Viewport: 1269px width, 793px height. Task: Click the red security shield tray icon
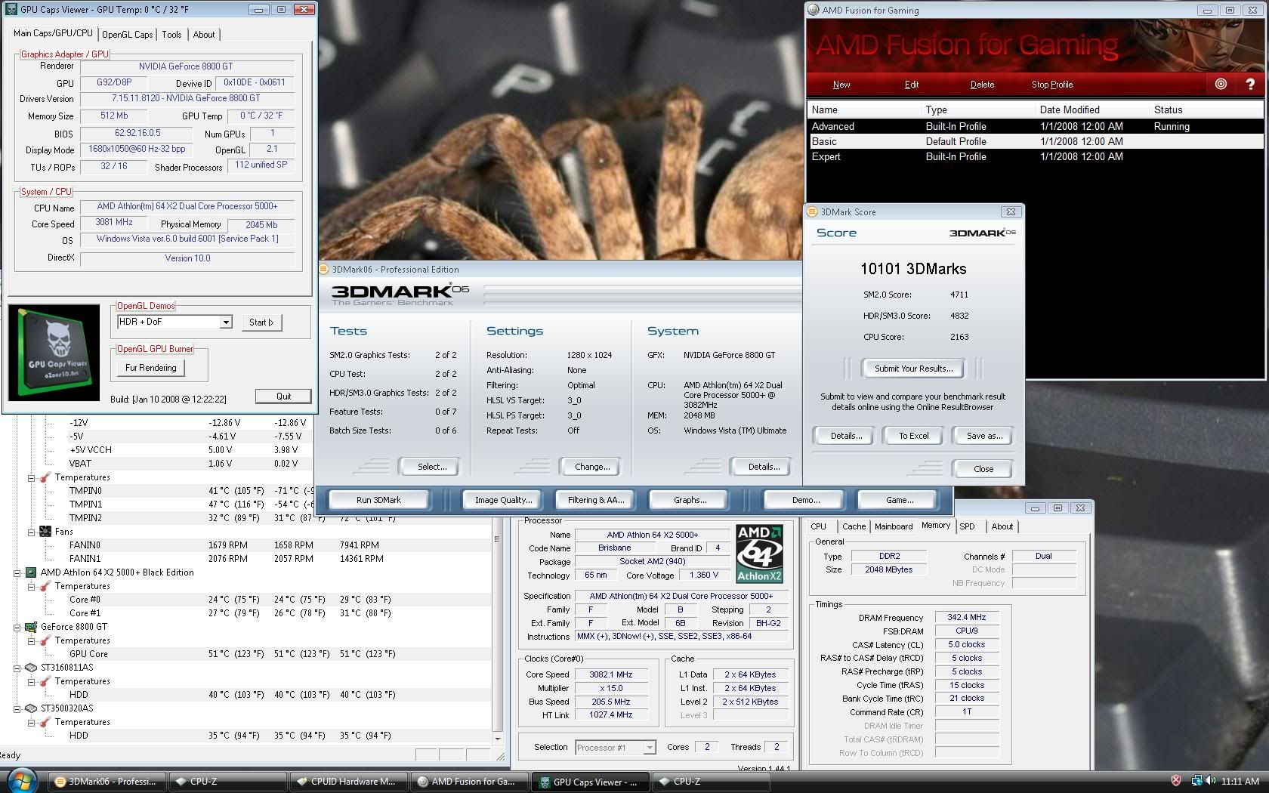[x=1176, y=781]
